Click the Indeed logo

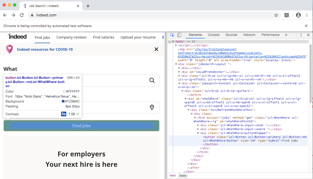coord(17,36)
